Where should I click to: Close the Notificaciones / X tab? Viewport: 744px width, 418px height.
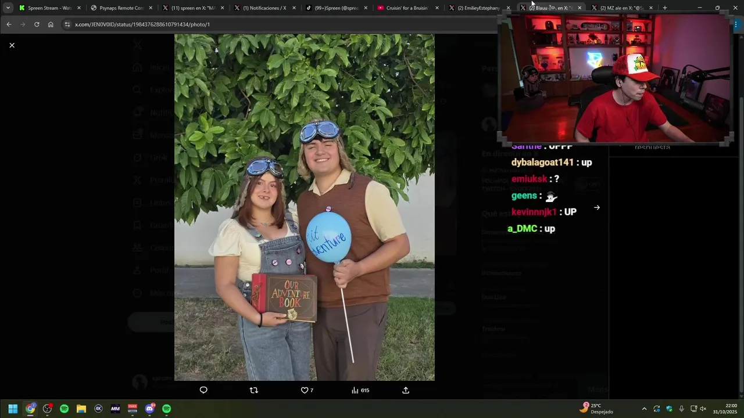coord(294,8)
